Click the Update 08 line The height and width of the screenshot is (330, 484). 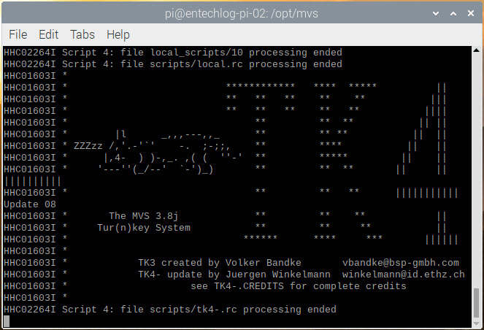30,204
